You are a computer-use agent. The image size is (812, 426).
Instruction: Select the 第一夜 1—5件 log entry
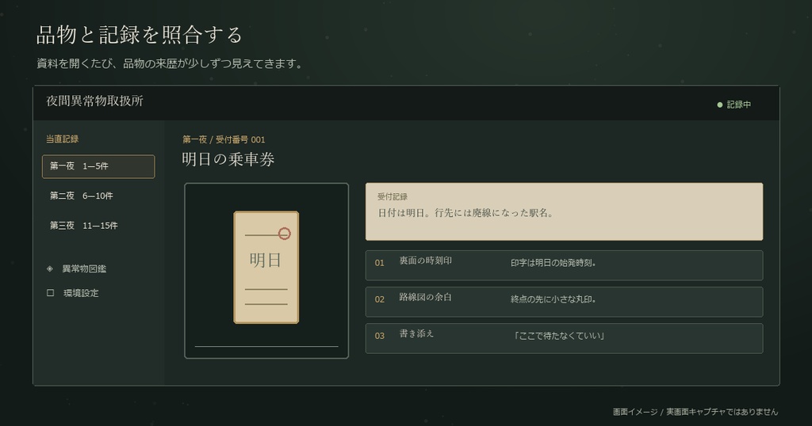98,166
